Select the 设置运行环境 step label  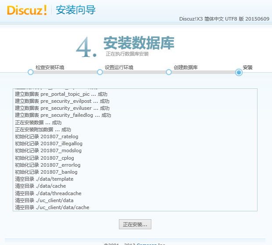click(x=119, y=67)
